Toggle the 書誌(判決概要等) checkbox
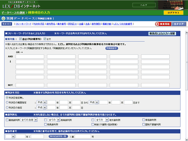The height and width of the screenshot is (141, 188). (x=20, y=39)
